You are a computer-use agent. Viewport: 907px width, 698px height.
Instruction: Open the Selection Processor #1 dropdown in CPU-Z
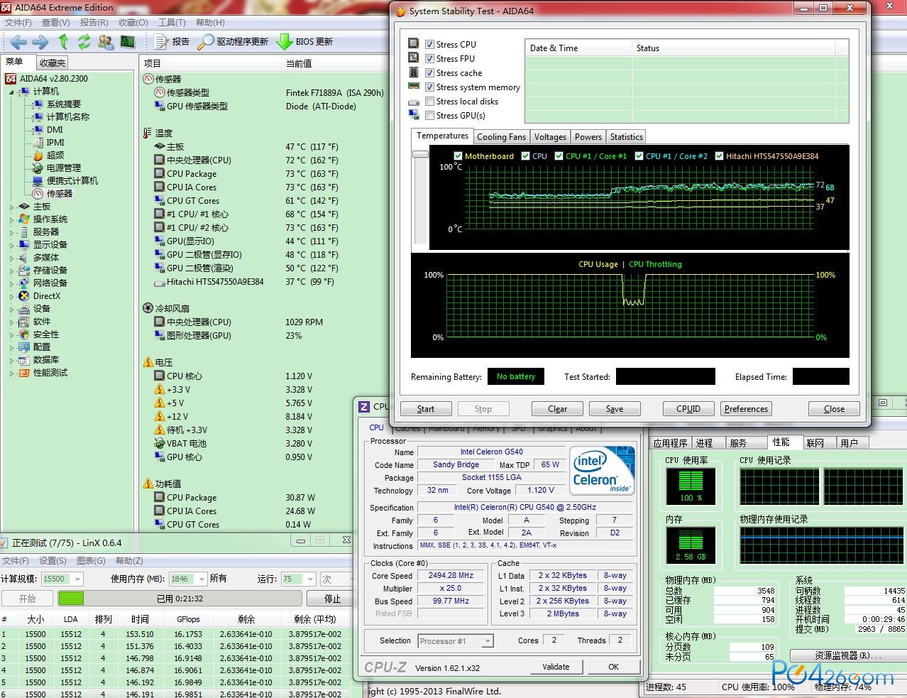click(x=488, y=641)
